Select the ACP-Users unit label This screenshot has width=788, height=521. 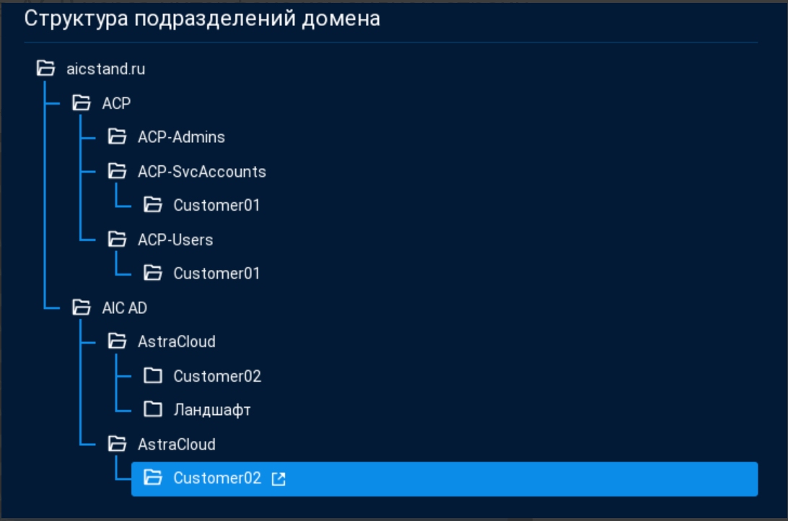click(x=175, y=240)
